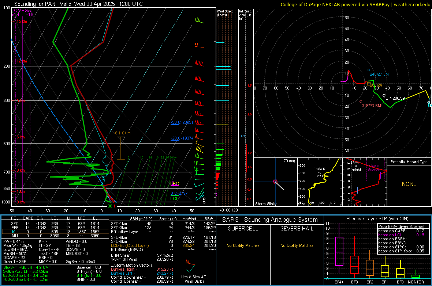Click the NONTOR box plot label
432x286 pixels.
[416, 282]
